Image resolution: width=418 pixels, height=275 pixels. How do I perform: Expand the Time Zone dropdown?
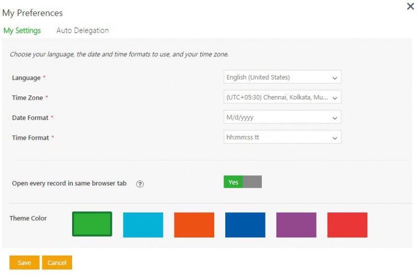tap(282, 97)
